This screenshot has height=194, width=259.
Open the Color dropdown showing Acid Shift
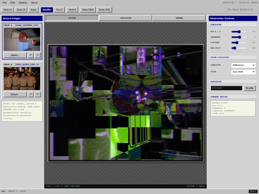pos(243,72)
